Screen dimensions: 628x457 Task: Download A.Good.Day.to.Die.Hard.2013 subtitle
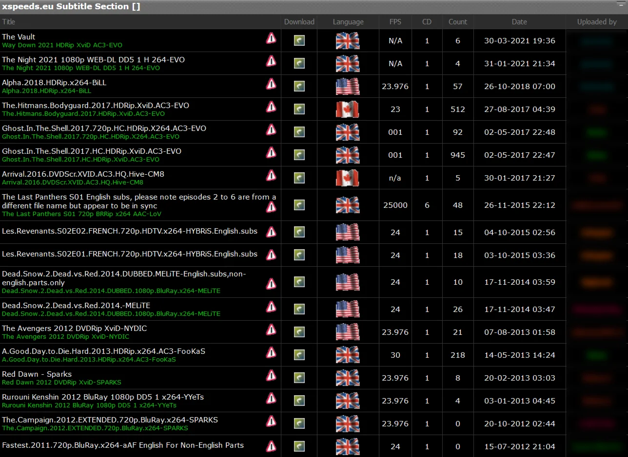coord(299,355)
